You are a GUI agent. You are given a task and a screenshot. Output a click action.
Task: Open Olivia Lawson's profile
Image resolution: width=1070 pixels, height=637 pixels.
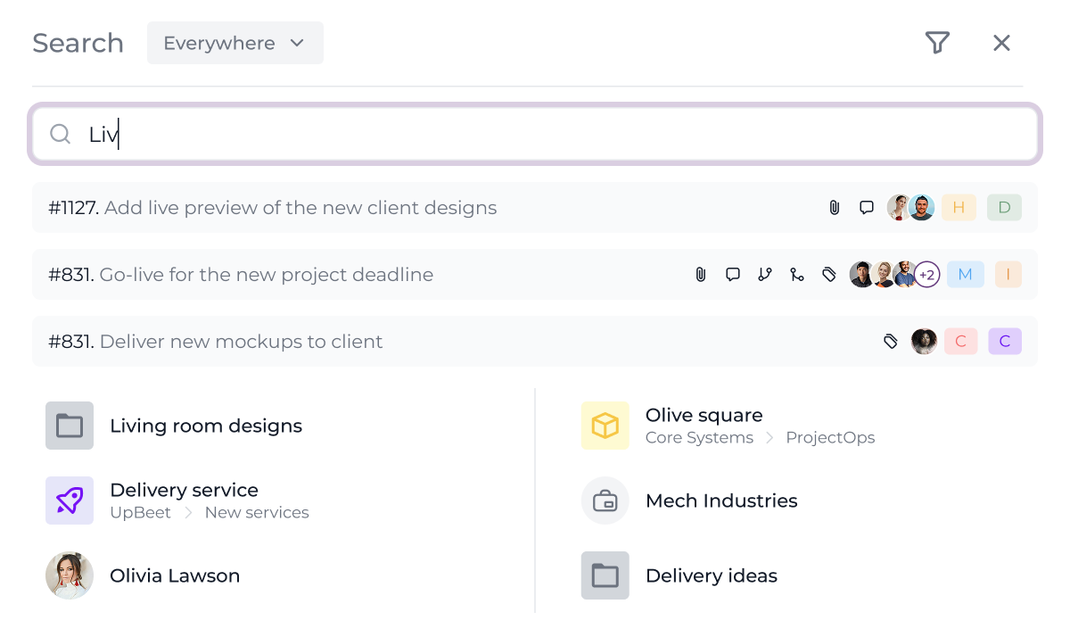[174, 575]
